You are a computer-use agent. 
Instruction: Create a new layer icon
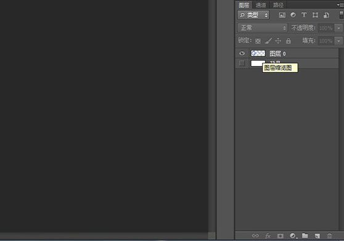pyautogui.click(x=317, y=235)
